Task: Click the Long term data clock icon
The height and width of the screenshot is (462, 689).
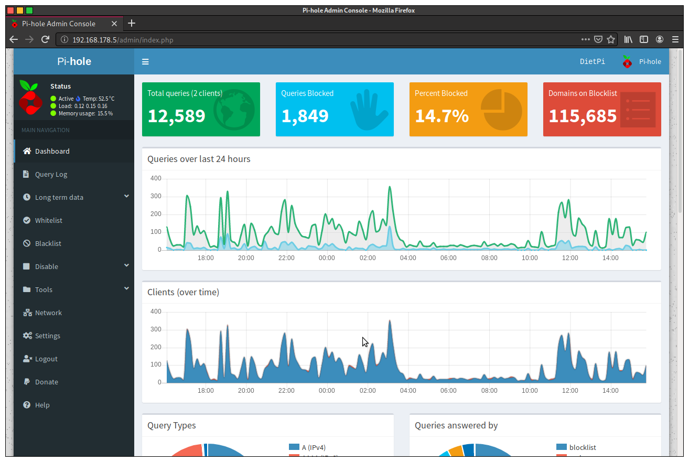Action: click(x=27, y=197)
